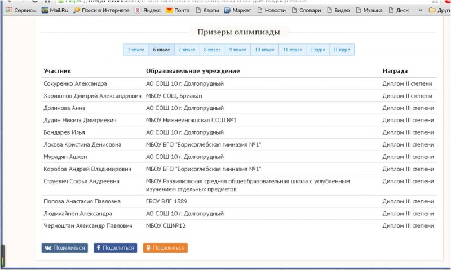
Task: Click the Яндекс bookmark icon
Action: point(138,10)
